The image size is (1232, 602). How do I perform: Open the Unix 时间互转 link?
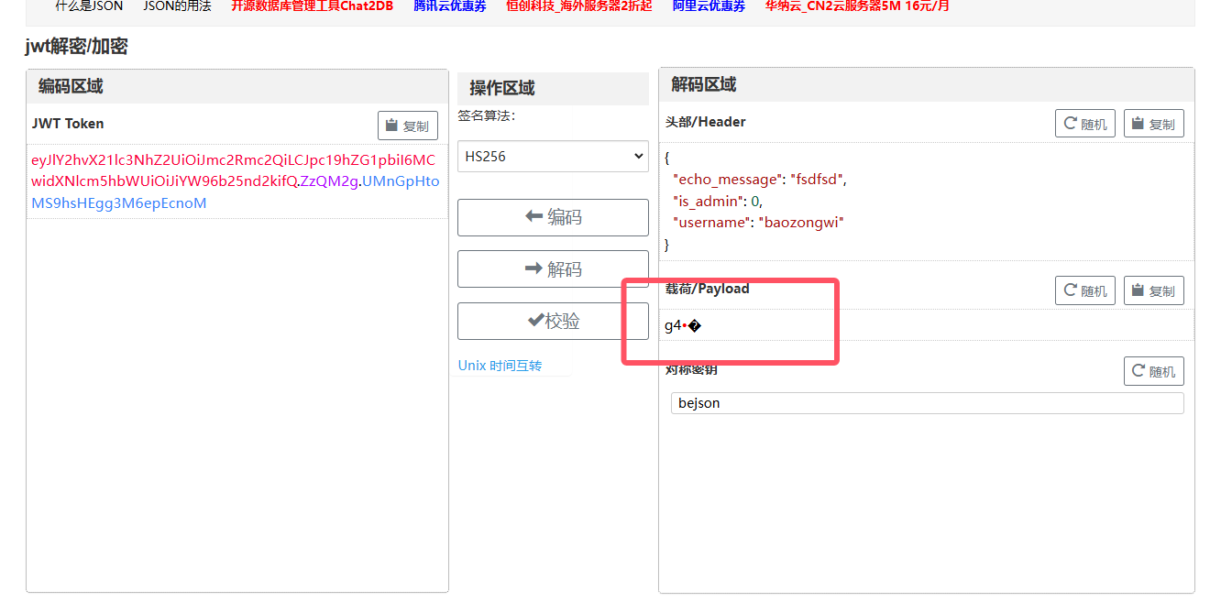(x=500, y=366)
